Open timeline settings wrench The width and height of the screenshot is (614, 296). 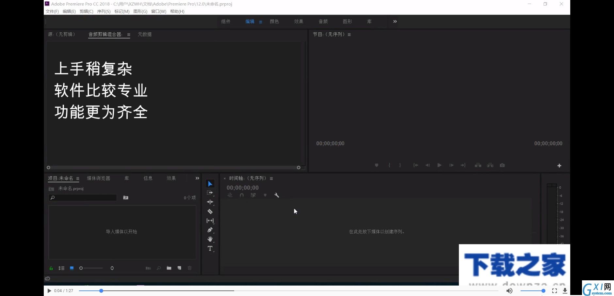click(x=277, y=195)
